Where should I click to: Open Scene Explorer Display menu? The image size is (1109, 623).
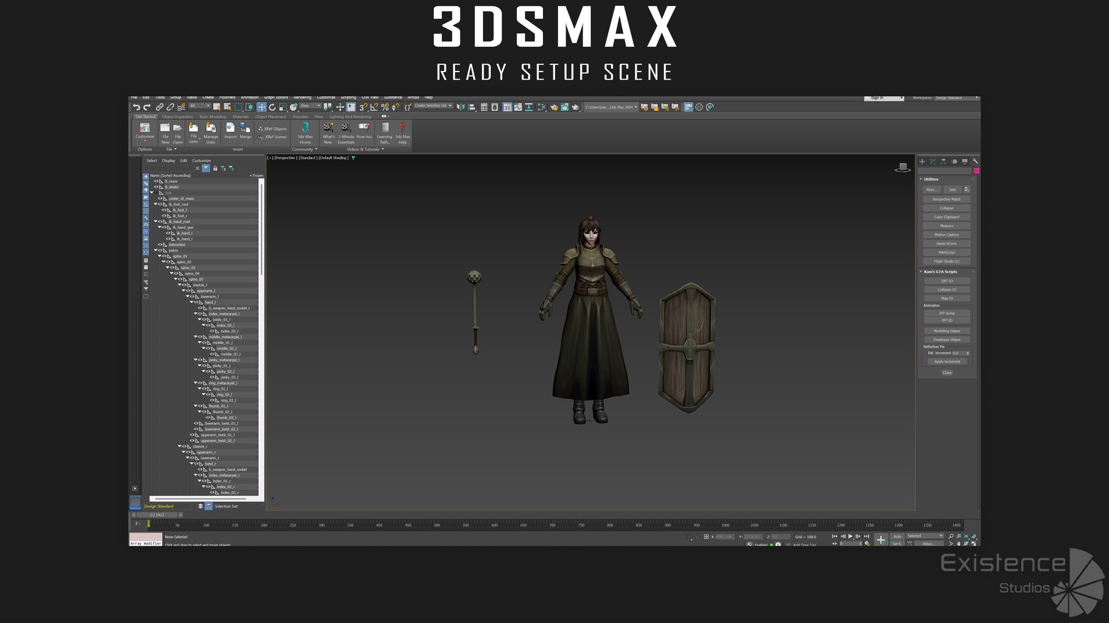click(x=169, y=161)
